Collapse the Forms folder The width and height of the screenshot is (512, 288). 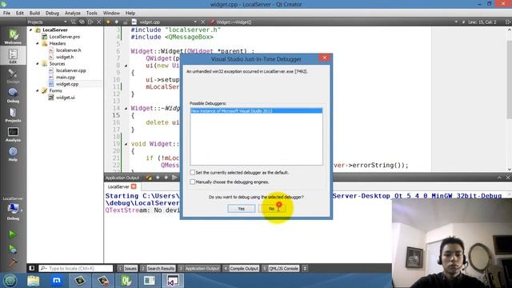38,90
